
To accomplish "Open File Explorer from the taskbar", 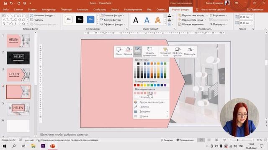I will pos(33,146).
